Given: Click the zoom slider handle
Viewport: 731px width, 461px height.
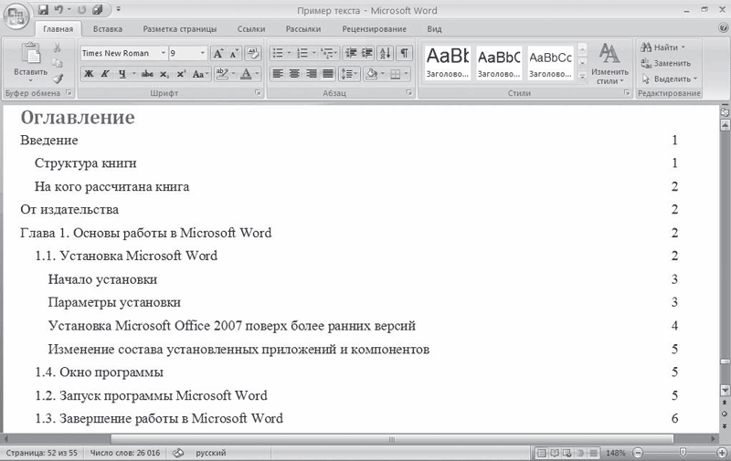Looking at the screenshot, I should pyautogui.click(x=683, y=452).
